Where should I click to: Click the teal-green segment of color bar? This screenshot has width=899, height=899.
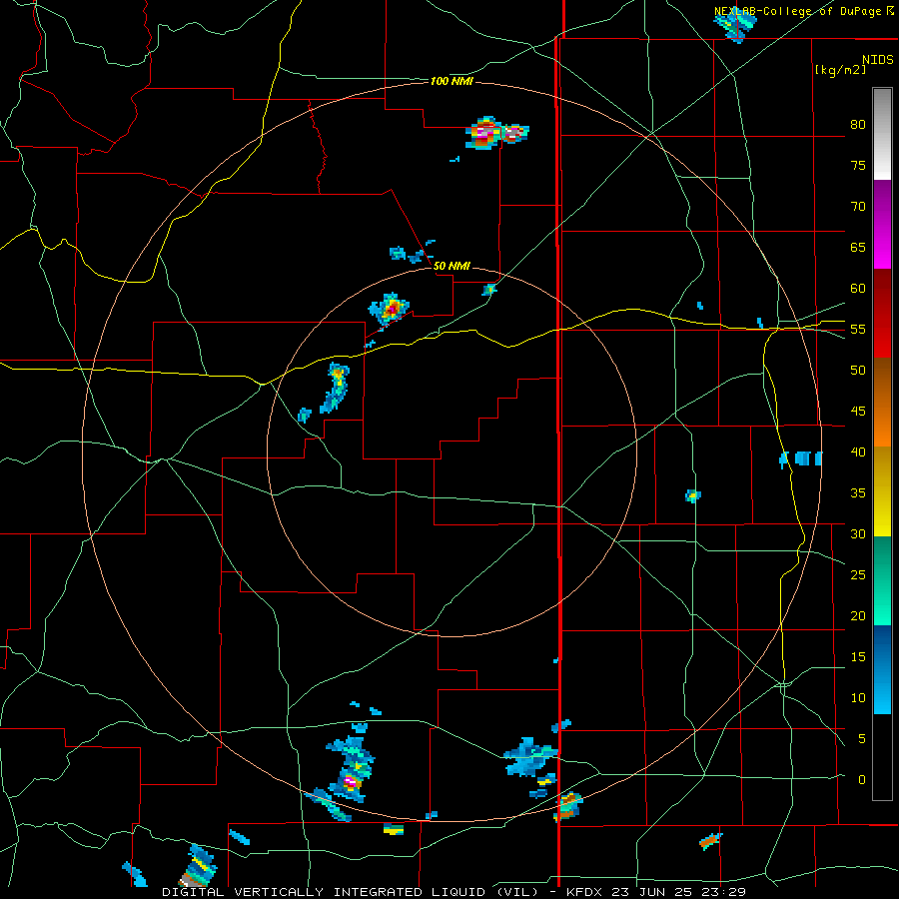pos(882,580)
